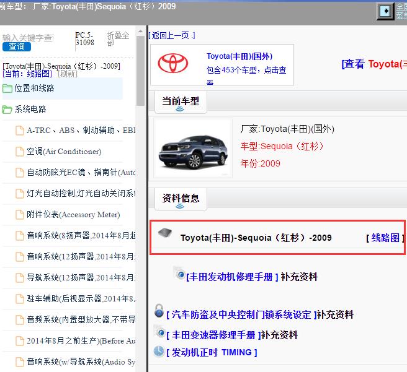Click 折叠全部 to collapse all
Screen dimensions: 407x372
tap(118, 39)
